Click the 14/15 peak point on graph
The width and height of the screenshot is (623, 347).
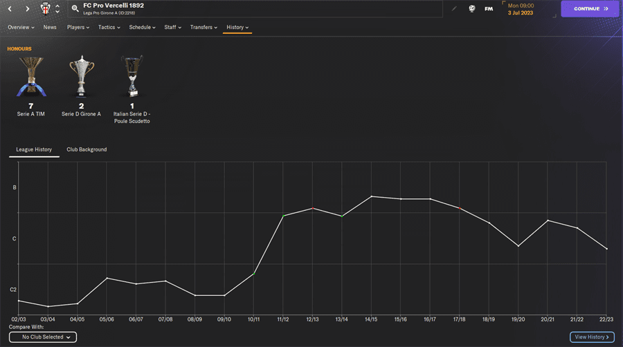tap(372, 196)
